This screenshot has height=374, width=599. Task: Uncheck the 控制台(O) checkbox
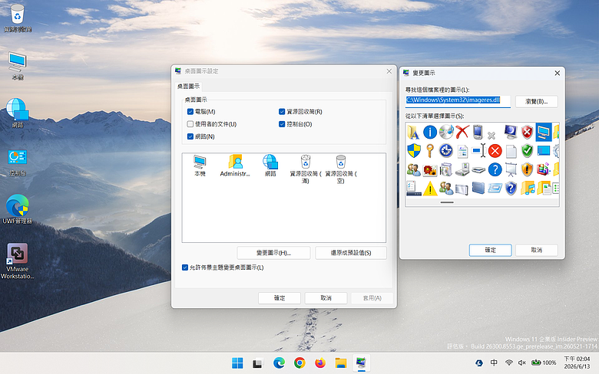coord(282,124)
